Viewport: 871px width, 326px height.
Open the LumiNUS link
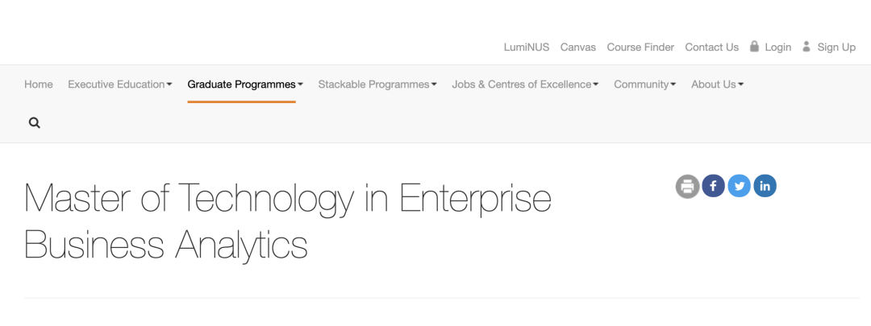pos(527,47)
